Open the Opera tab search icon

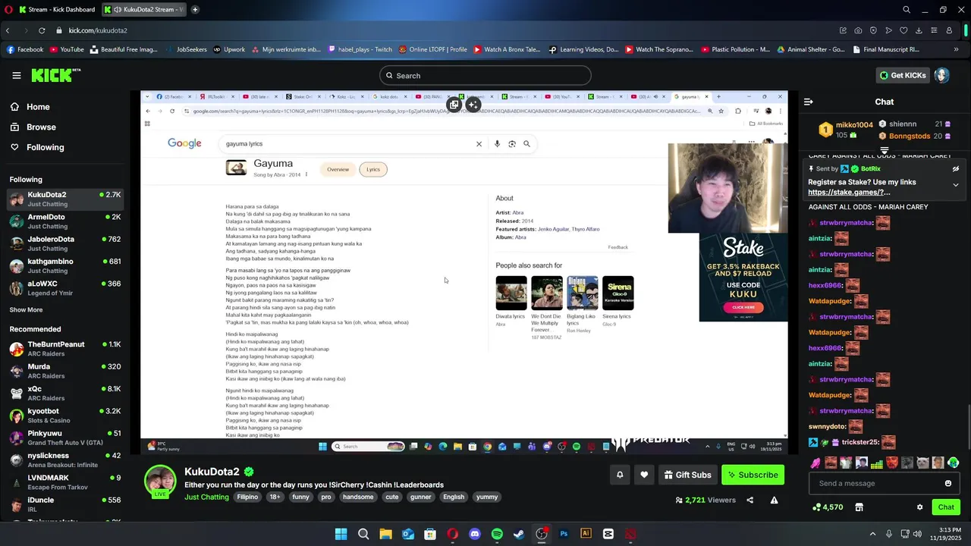906,9
